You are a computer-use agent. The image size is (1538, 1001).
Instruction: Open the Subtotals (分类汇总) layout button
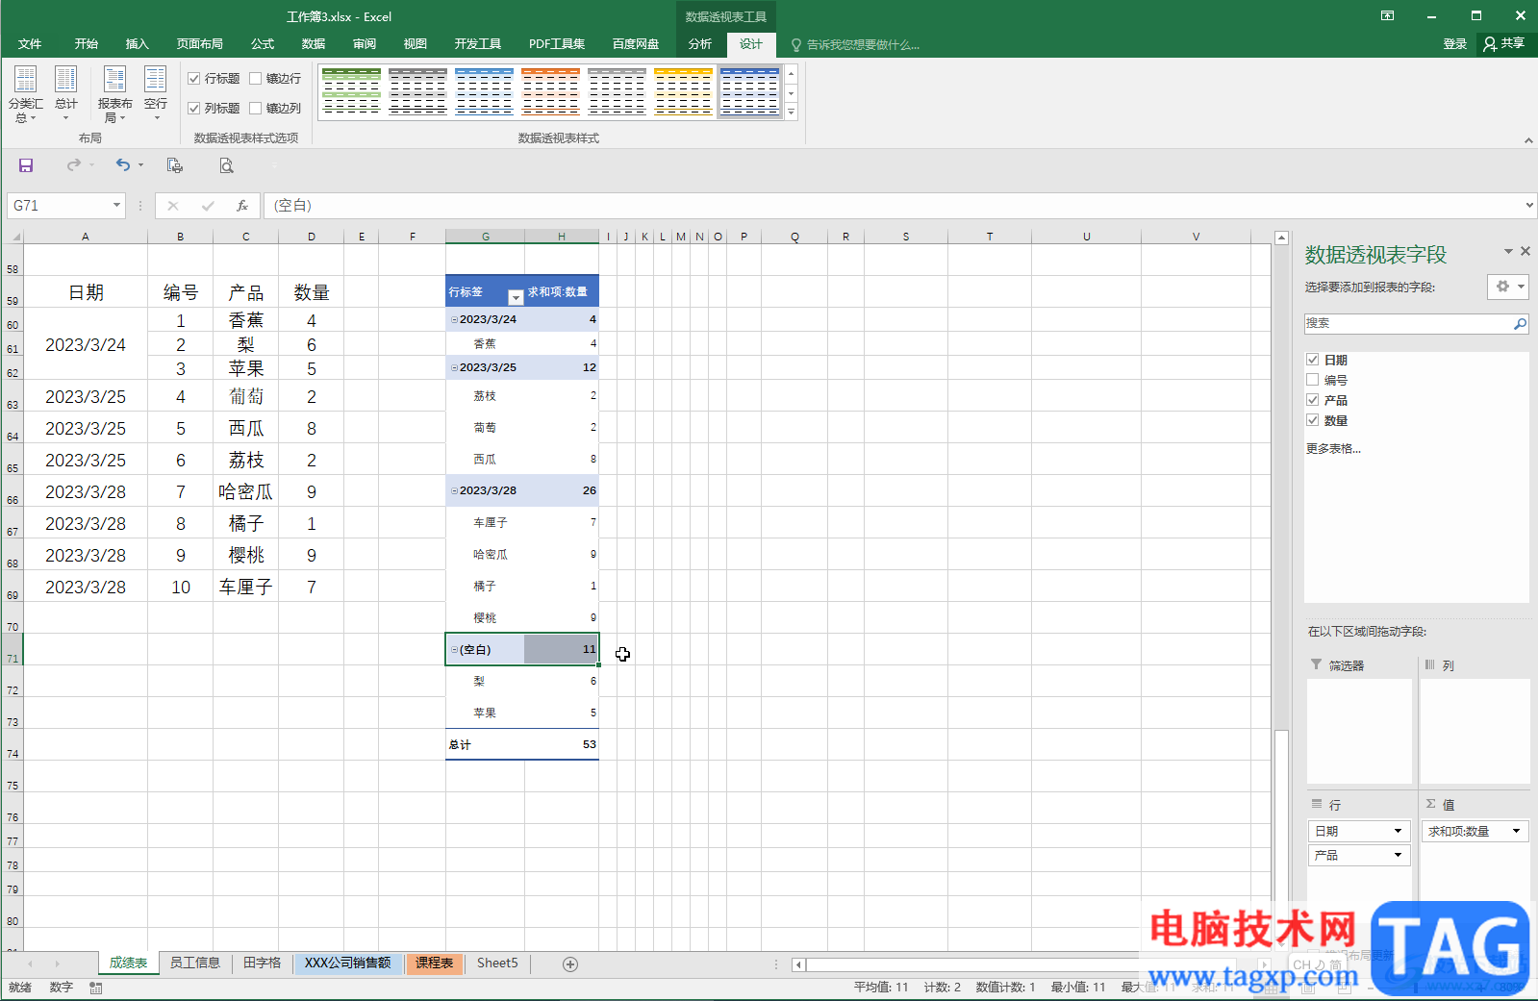26,94
